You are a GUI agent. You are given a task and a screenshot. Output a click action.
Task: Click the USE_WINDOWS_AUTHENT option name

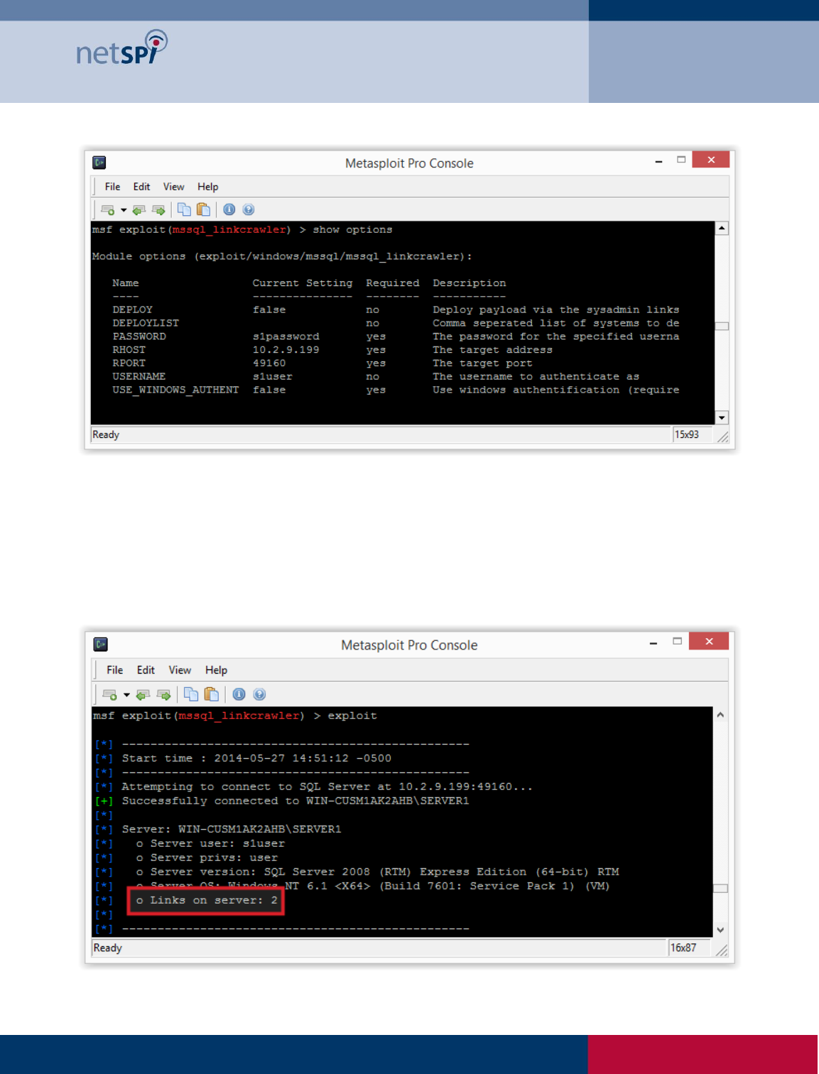pos(175,390)
